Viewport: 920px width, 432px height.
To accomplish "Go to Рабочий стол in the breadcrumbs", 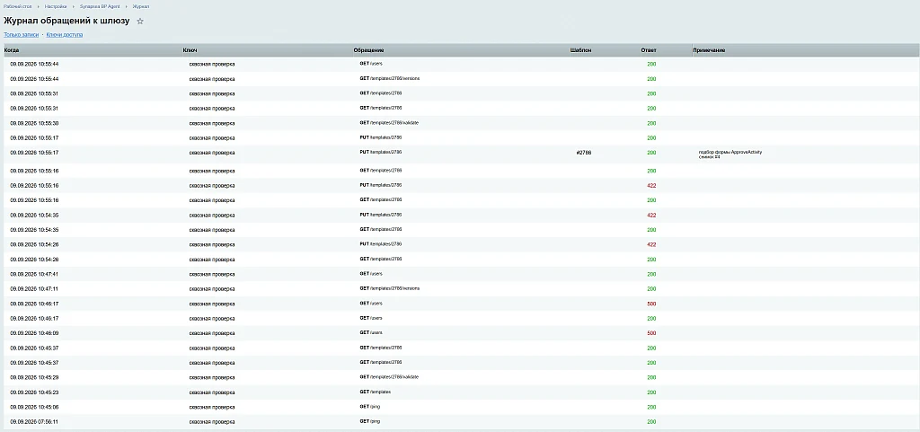I will (x=17, y=6).
